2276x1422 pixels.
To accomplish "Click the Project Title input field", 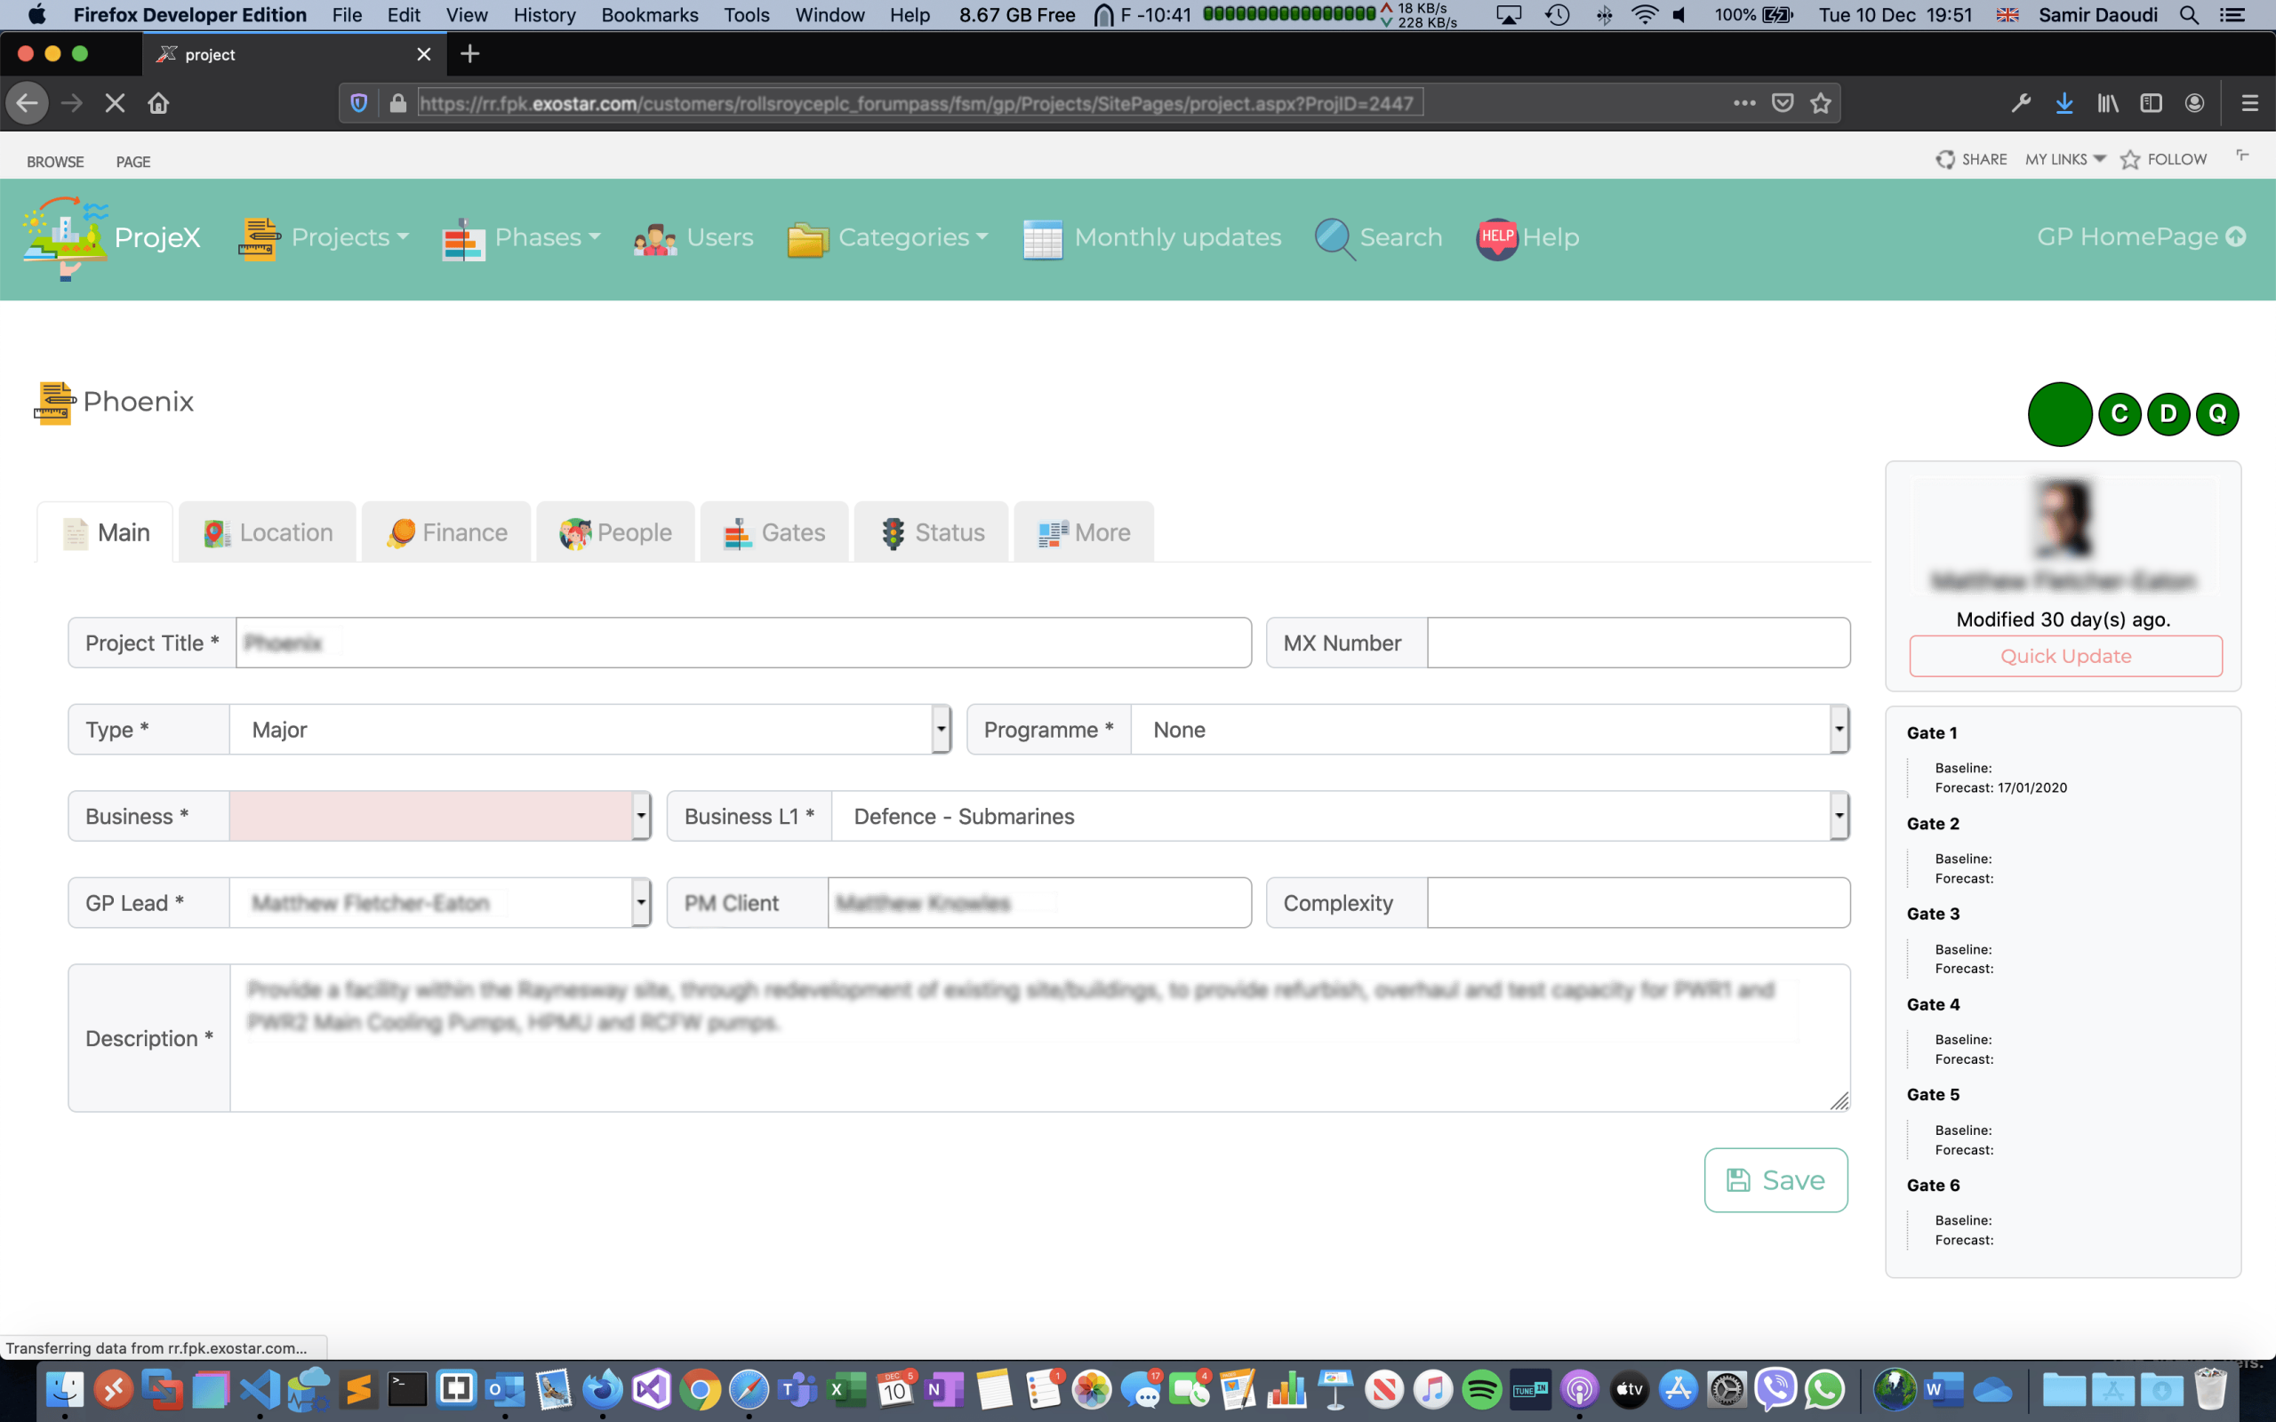I will click(743, 643).
